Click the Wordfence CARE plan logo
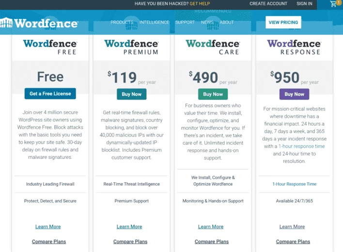 [x=213, y=47]
